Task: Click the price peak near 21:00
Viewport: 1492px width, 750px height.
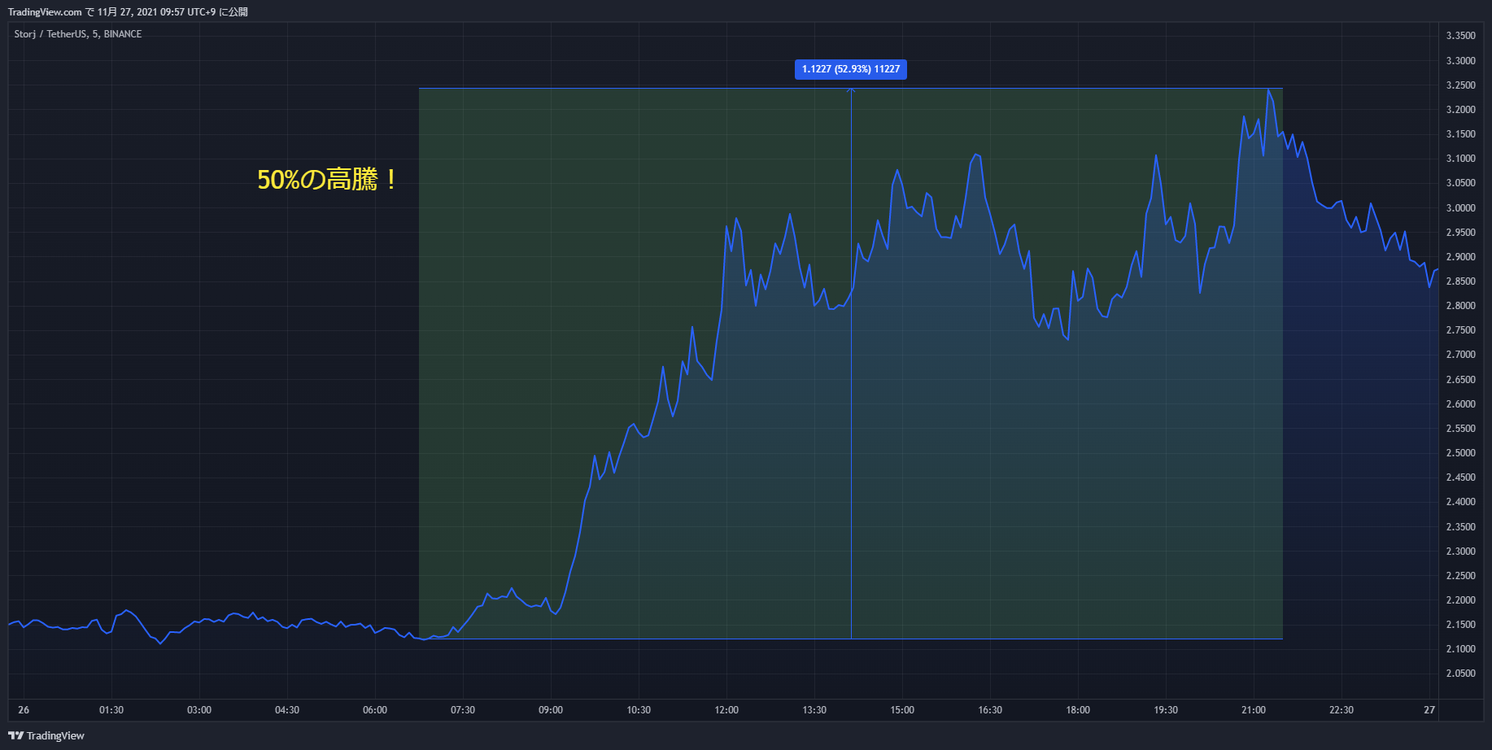Action: point(1268,89)
